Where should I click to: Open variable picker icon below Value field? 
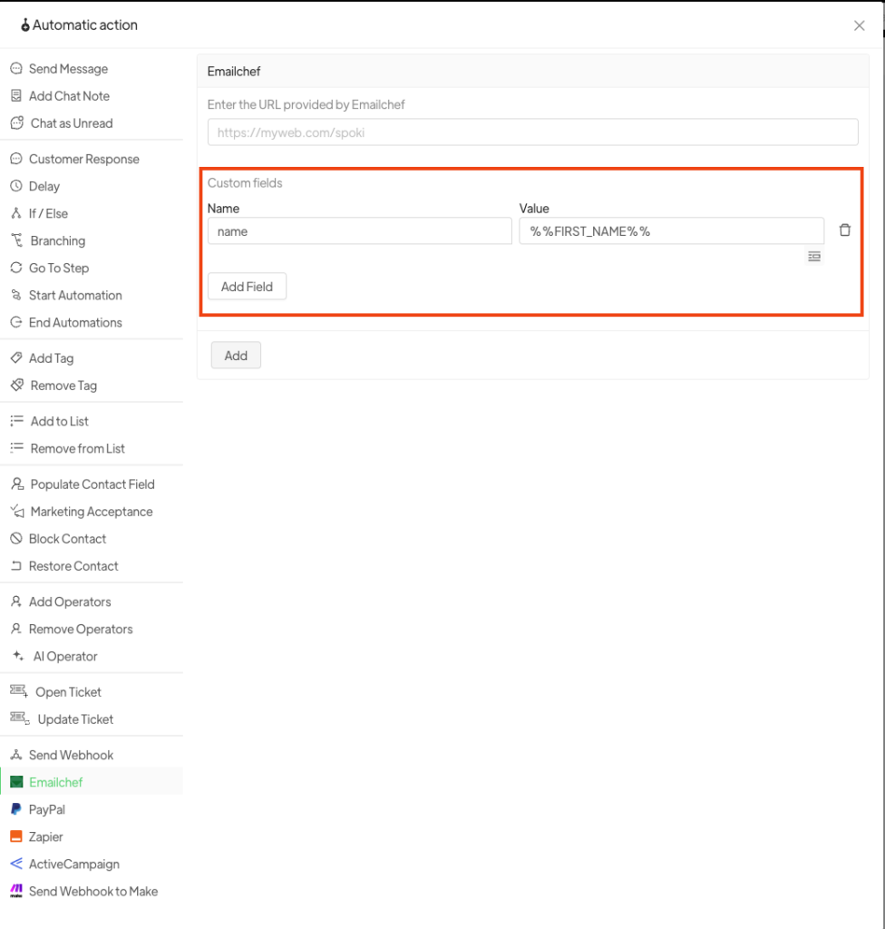point(813,257)
